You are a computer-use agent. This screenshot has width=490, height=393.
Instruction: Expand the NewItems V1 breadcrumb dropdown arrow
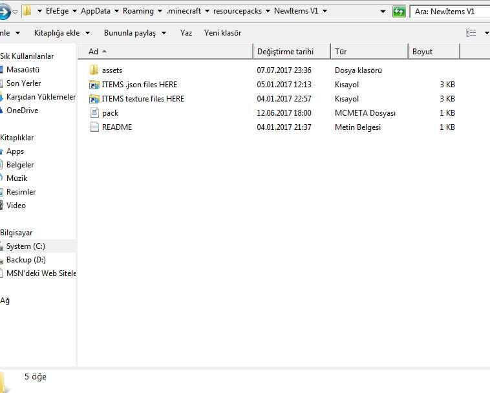pos(325,11)
